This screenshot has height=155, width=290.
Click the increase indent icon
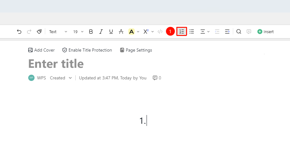[x=227, y=32]
